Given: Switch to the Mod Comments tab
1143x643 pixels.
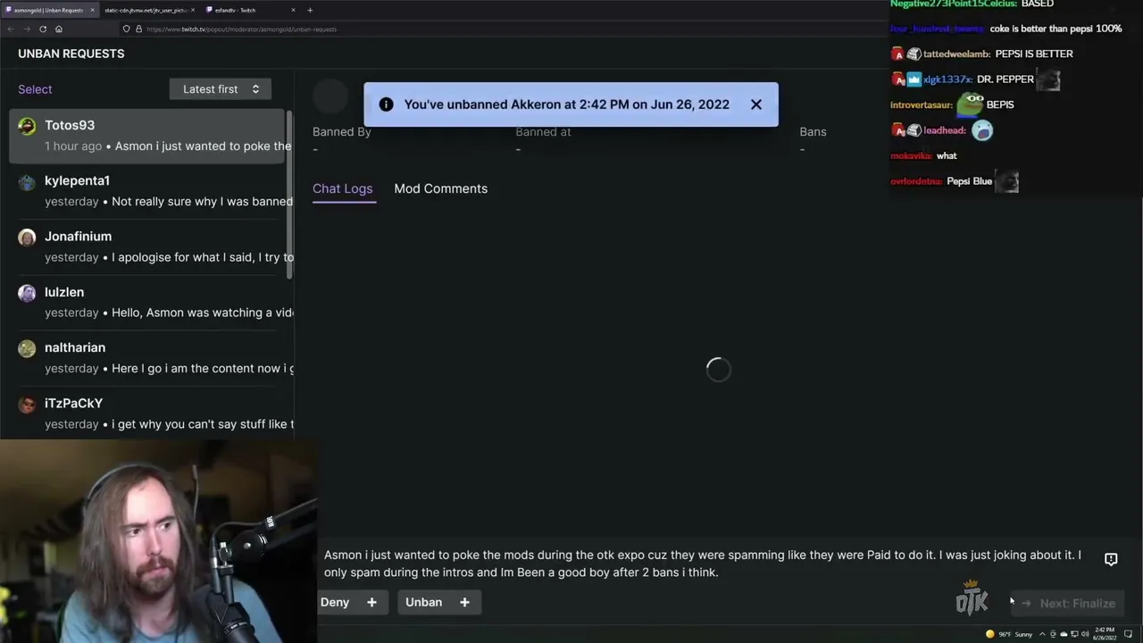Looking at the screenshot, I should 440,188.
